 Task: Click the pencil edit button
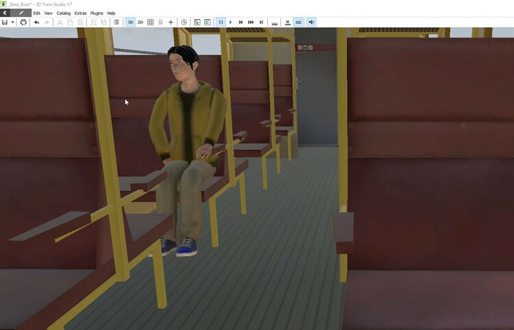click(21, 13)
